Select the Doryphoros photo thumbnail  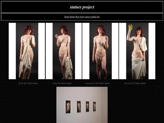101,51
